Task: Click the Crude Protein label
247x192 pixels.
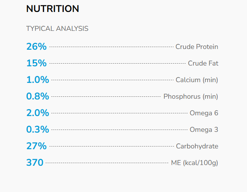Action: (196, 47)
